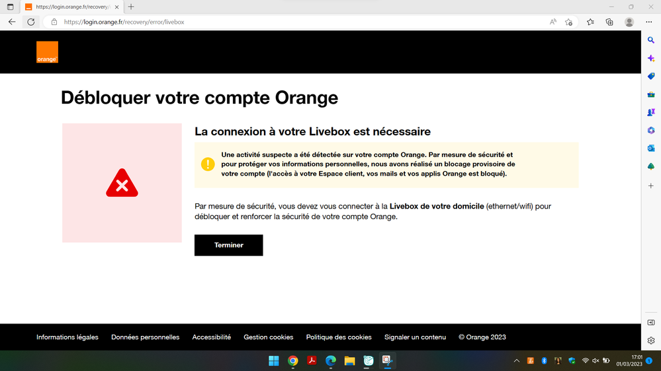This screenshot has width=661, height=371.
Task: Open Snipping Tool from the taskbar
Action: [388, 360]
